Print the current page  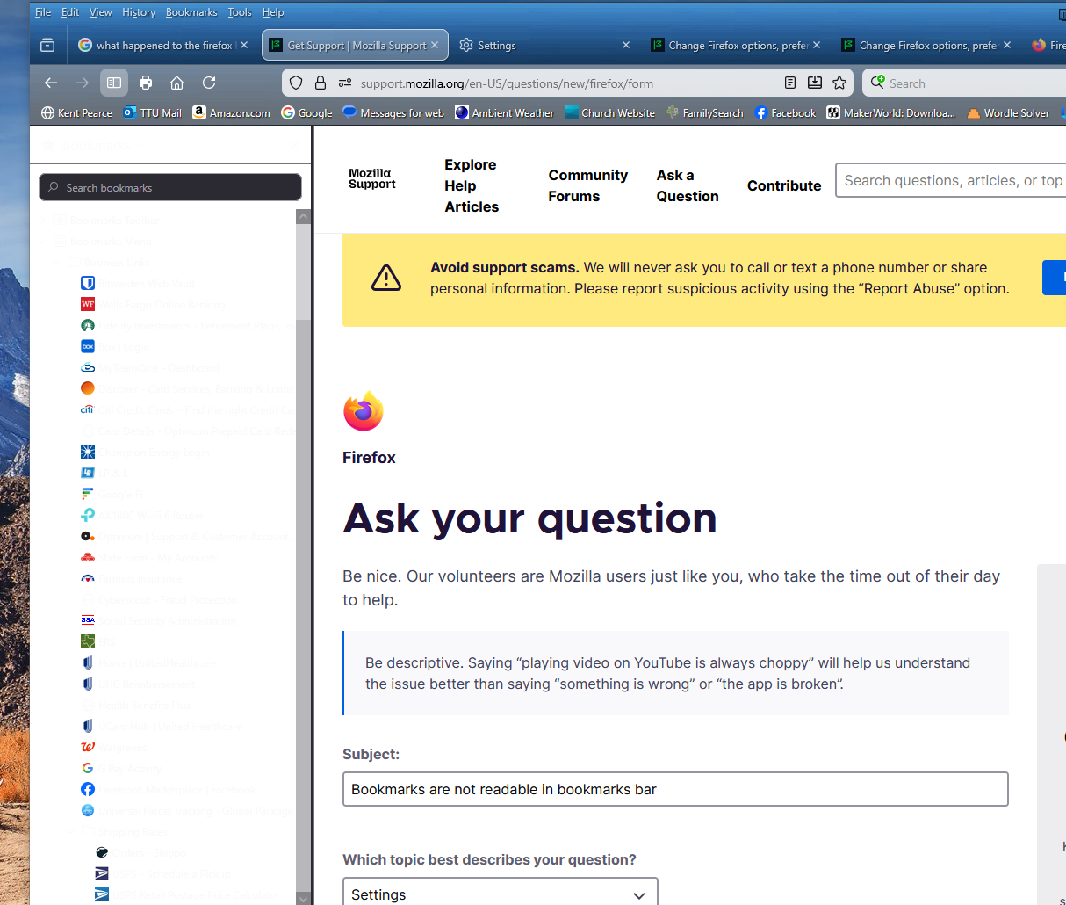point(146,83)
